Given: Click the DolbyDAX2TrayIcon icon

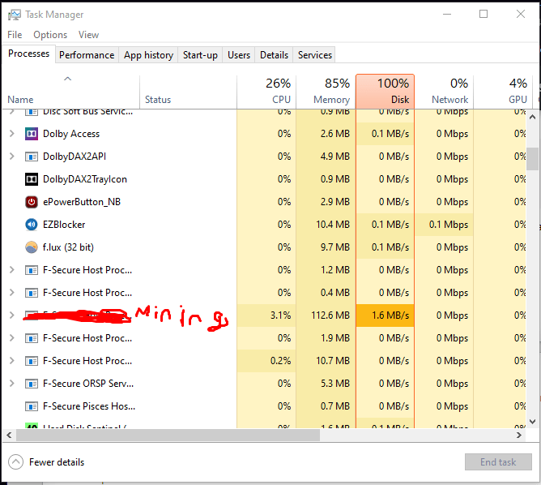Looking at the screenshot, I should click(32, 179).
